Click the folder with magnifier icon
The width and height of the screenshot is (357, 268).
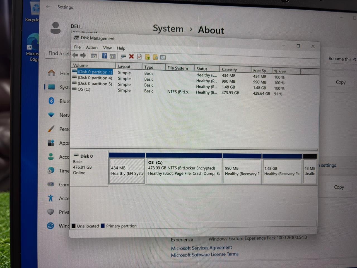[155, 58]
